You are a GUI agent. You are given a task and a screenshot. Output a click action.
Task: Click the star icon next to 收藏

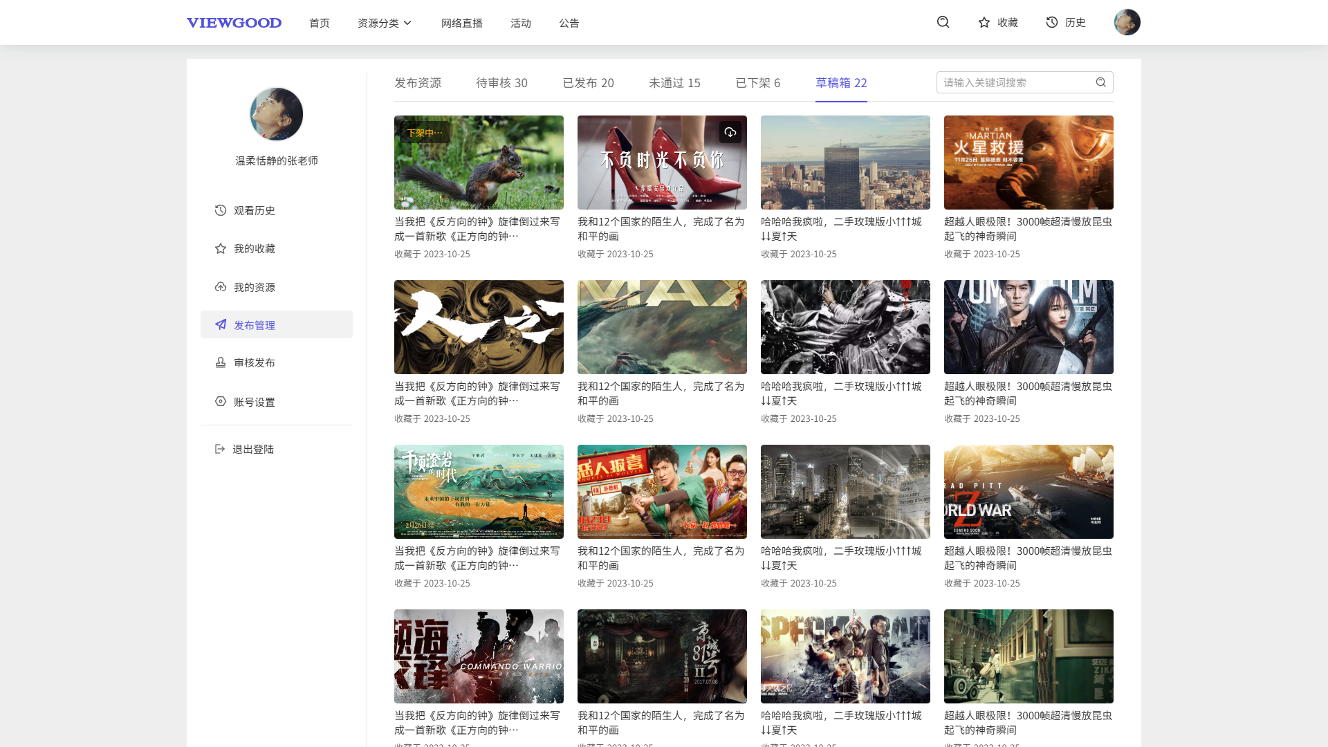point(984,22)
